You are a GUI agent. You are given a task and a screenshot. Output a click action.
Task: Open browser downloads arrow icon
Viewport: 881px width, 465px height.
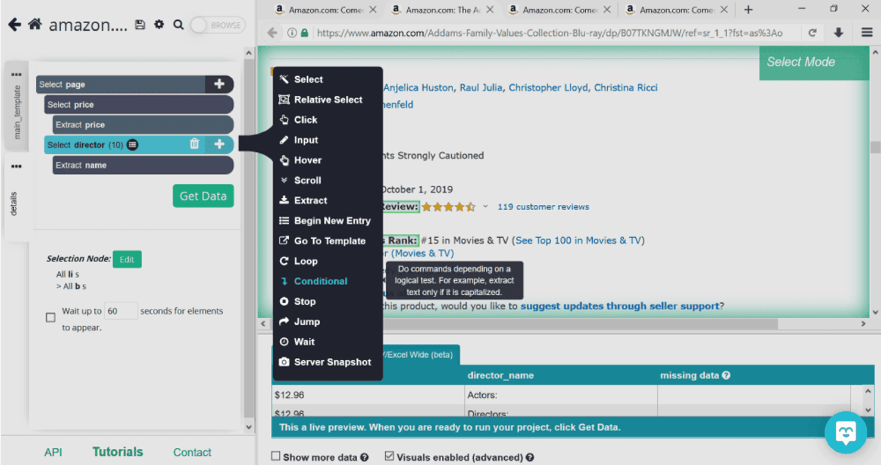[x=839, y=33]
